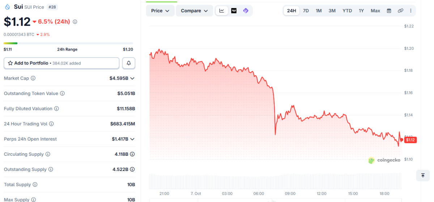Screen dimensions: 434x202
Task: Click the 7. Oct date label on axis
Action: click(196, 193)
